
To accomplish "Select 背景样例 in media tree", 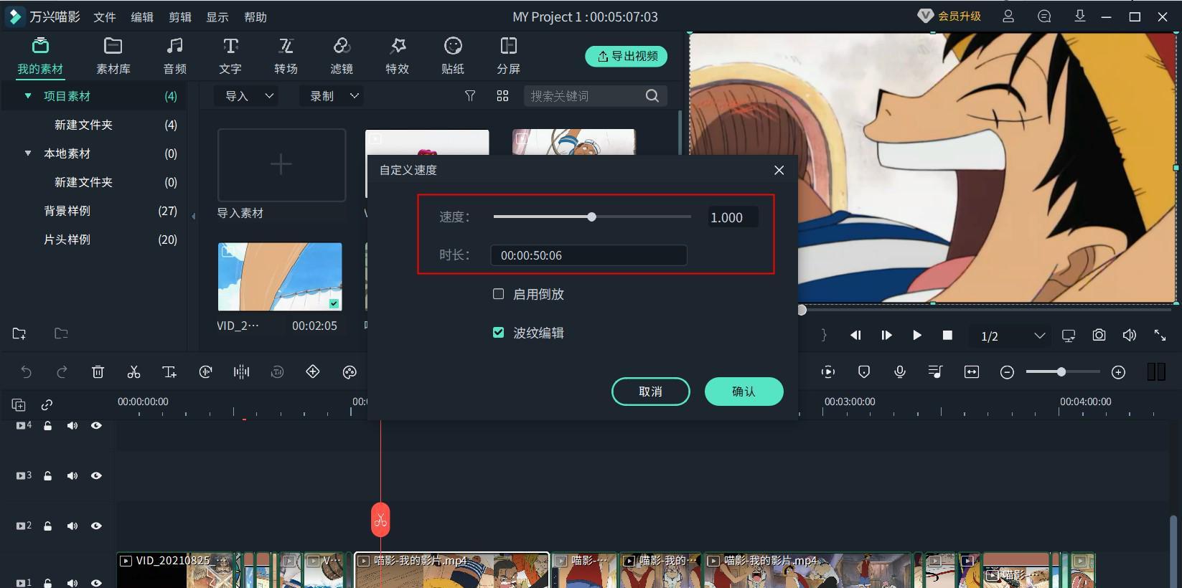I will (67, 211).
